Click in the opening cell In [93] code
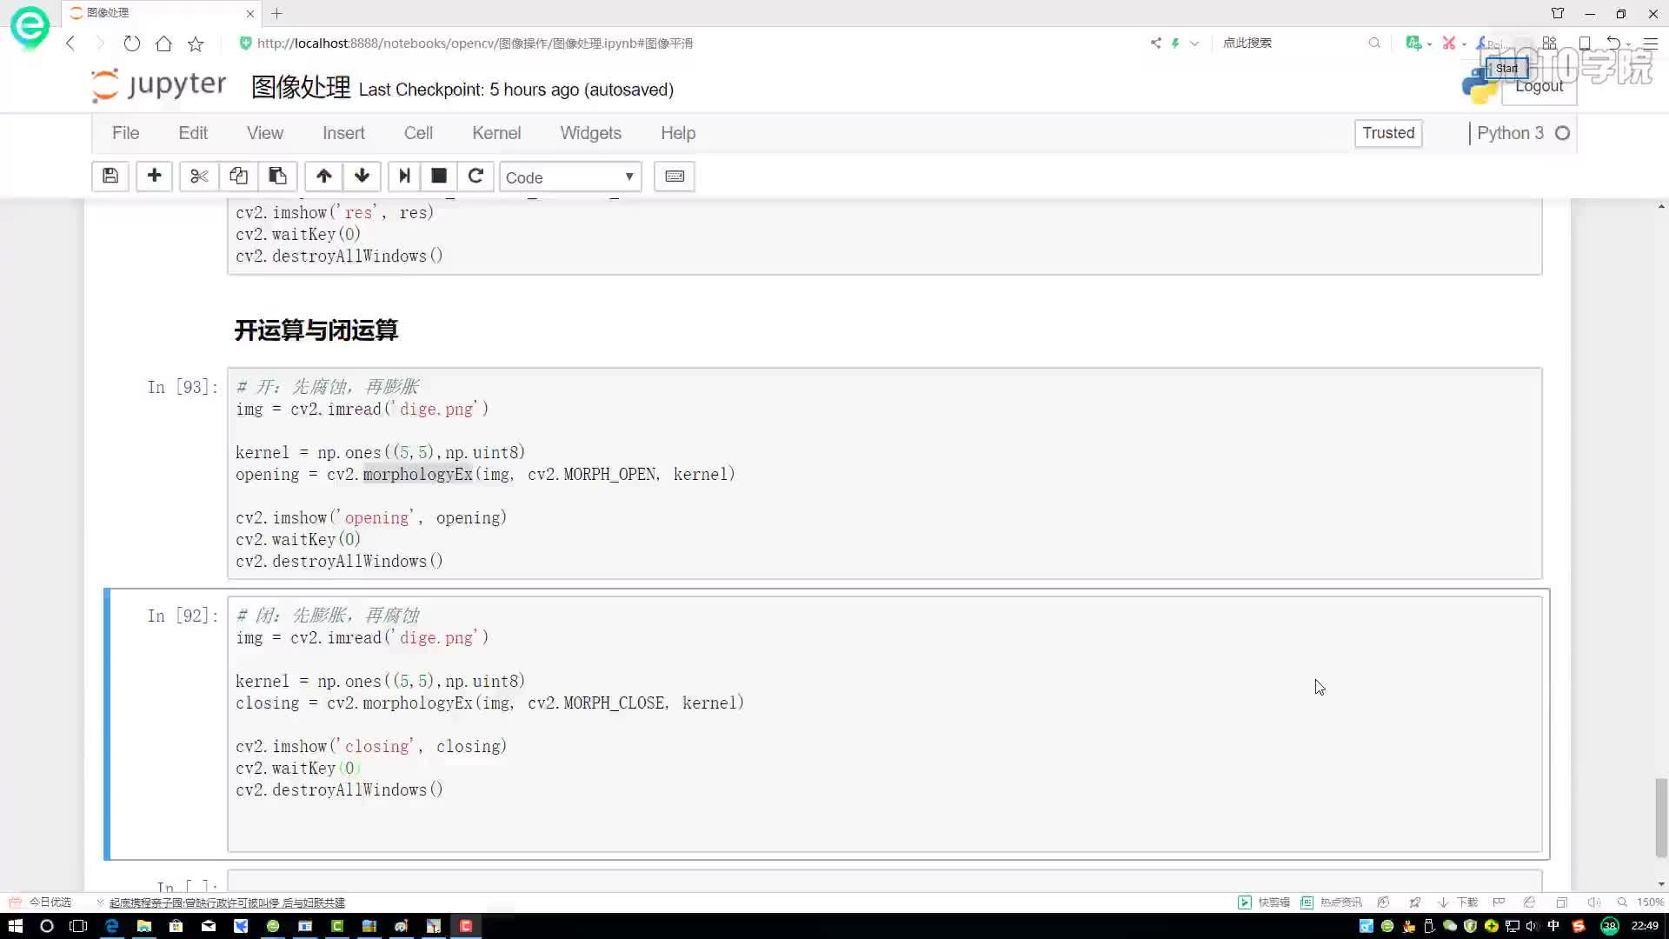Image resolution: width=1669 pixels, height=939 pixels. (885, 474)
